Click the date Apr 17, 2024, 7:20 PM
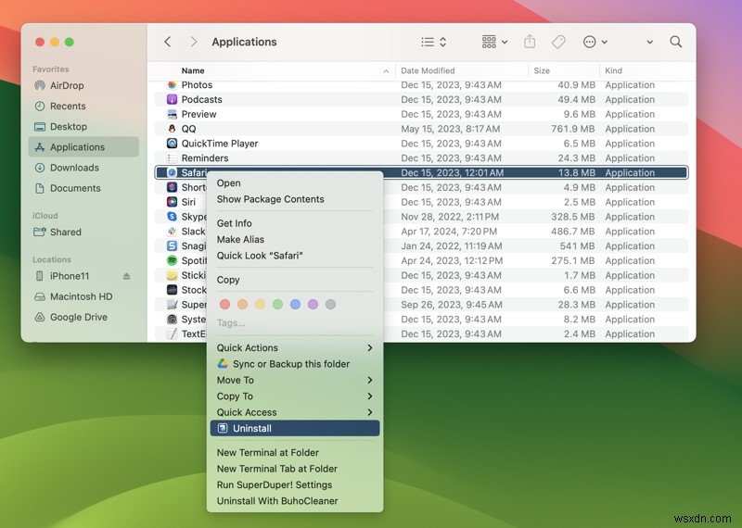The height and width of the screenshot is (528, 742). [449, 232]
